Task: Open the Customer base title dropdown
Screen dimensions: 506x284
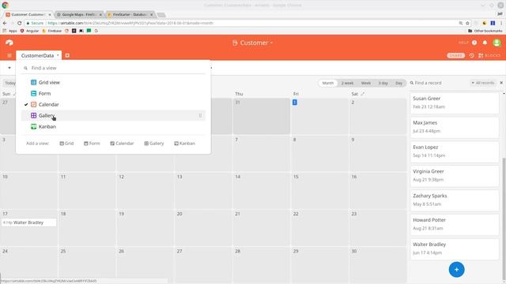Action: pos(253,43)
